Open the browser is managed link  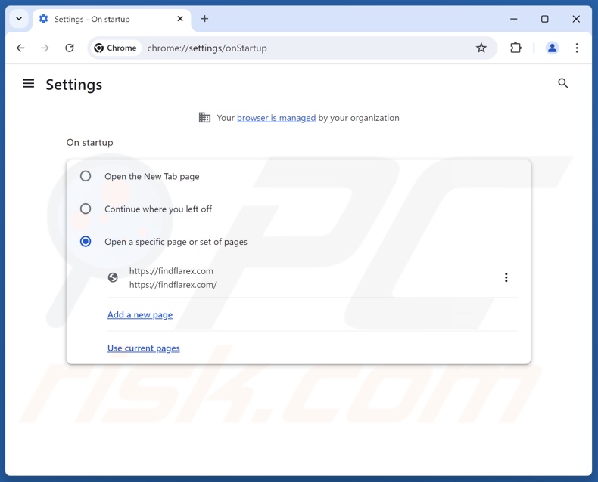tap(276, 118)
